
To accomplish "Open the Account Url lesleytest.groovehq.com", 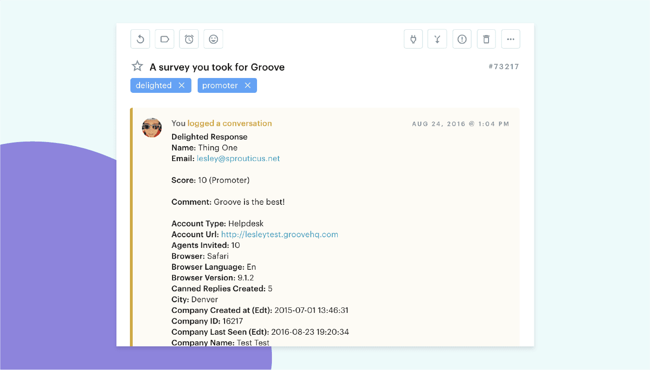I will point(279,234).
